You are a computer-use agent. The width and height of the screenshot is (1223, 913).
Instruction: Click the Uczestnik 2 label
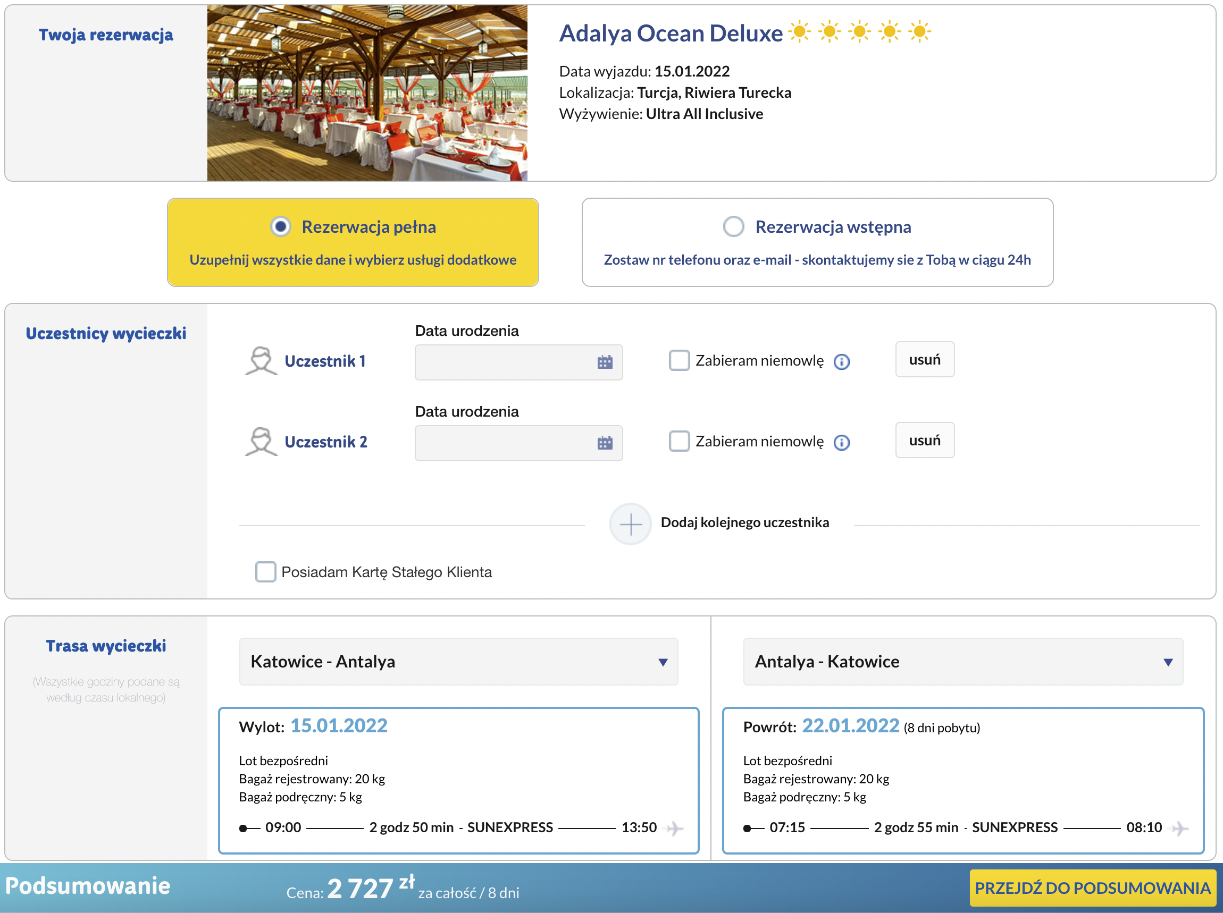pos(325,442)
